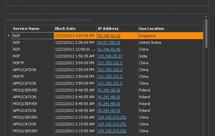The image size is (215, 136).
Task: Sort by Service Name column header
Action: pyautogui.click(x=33, y=29)
